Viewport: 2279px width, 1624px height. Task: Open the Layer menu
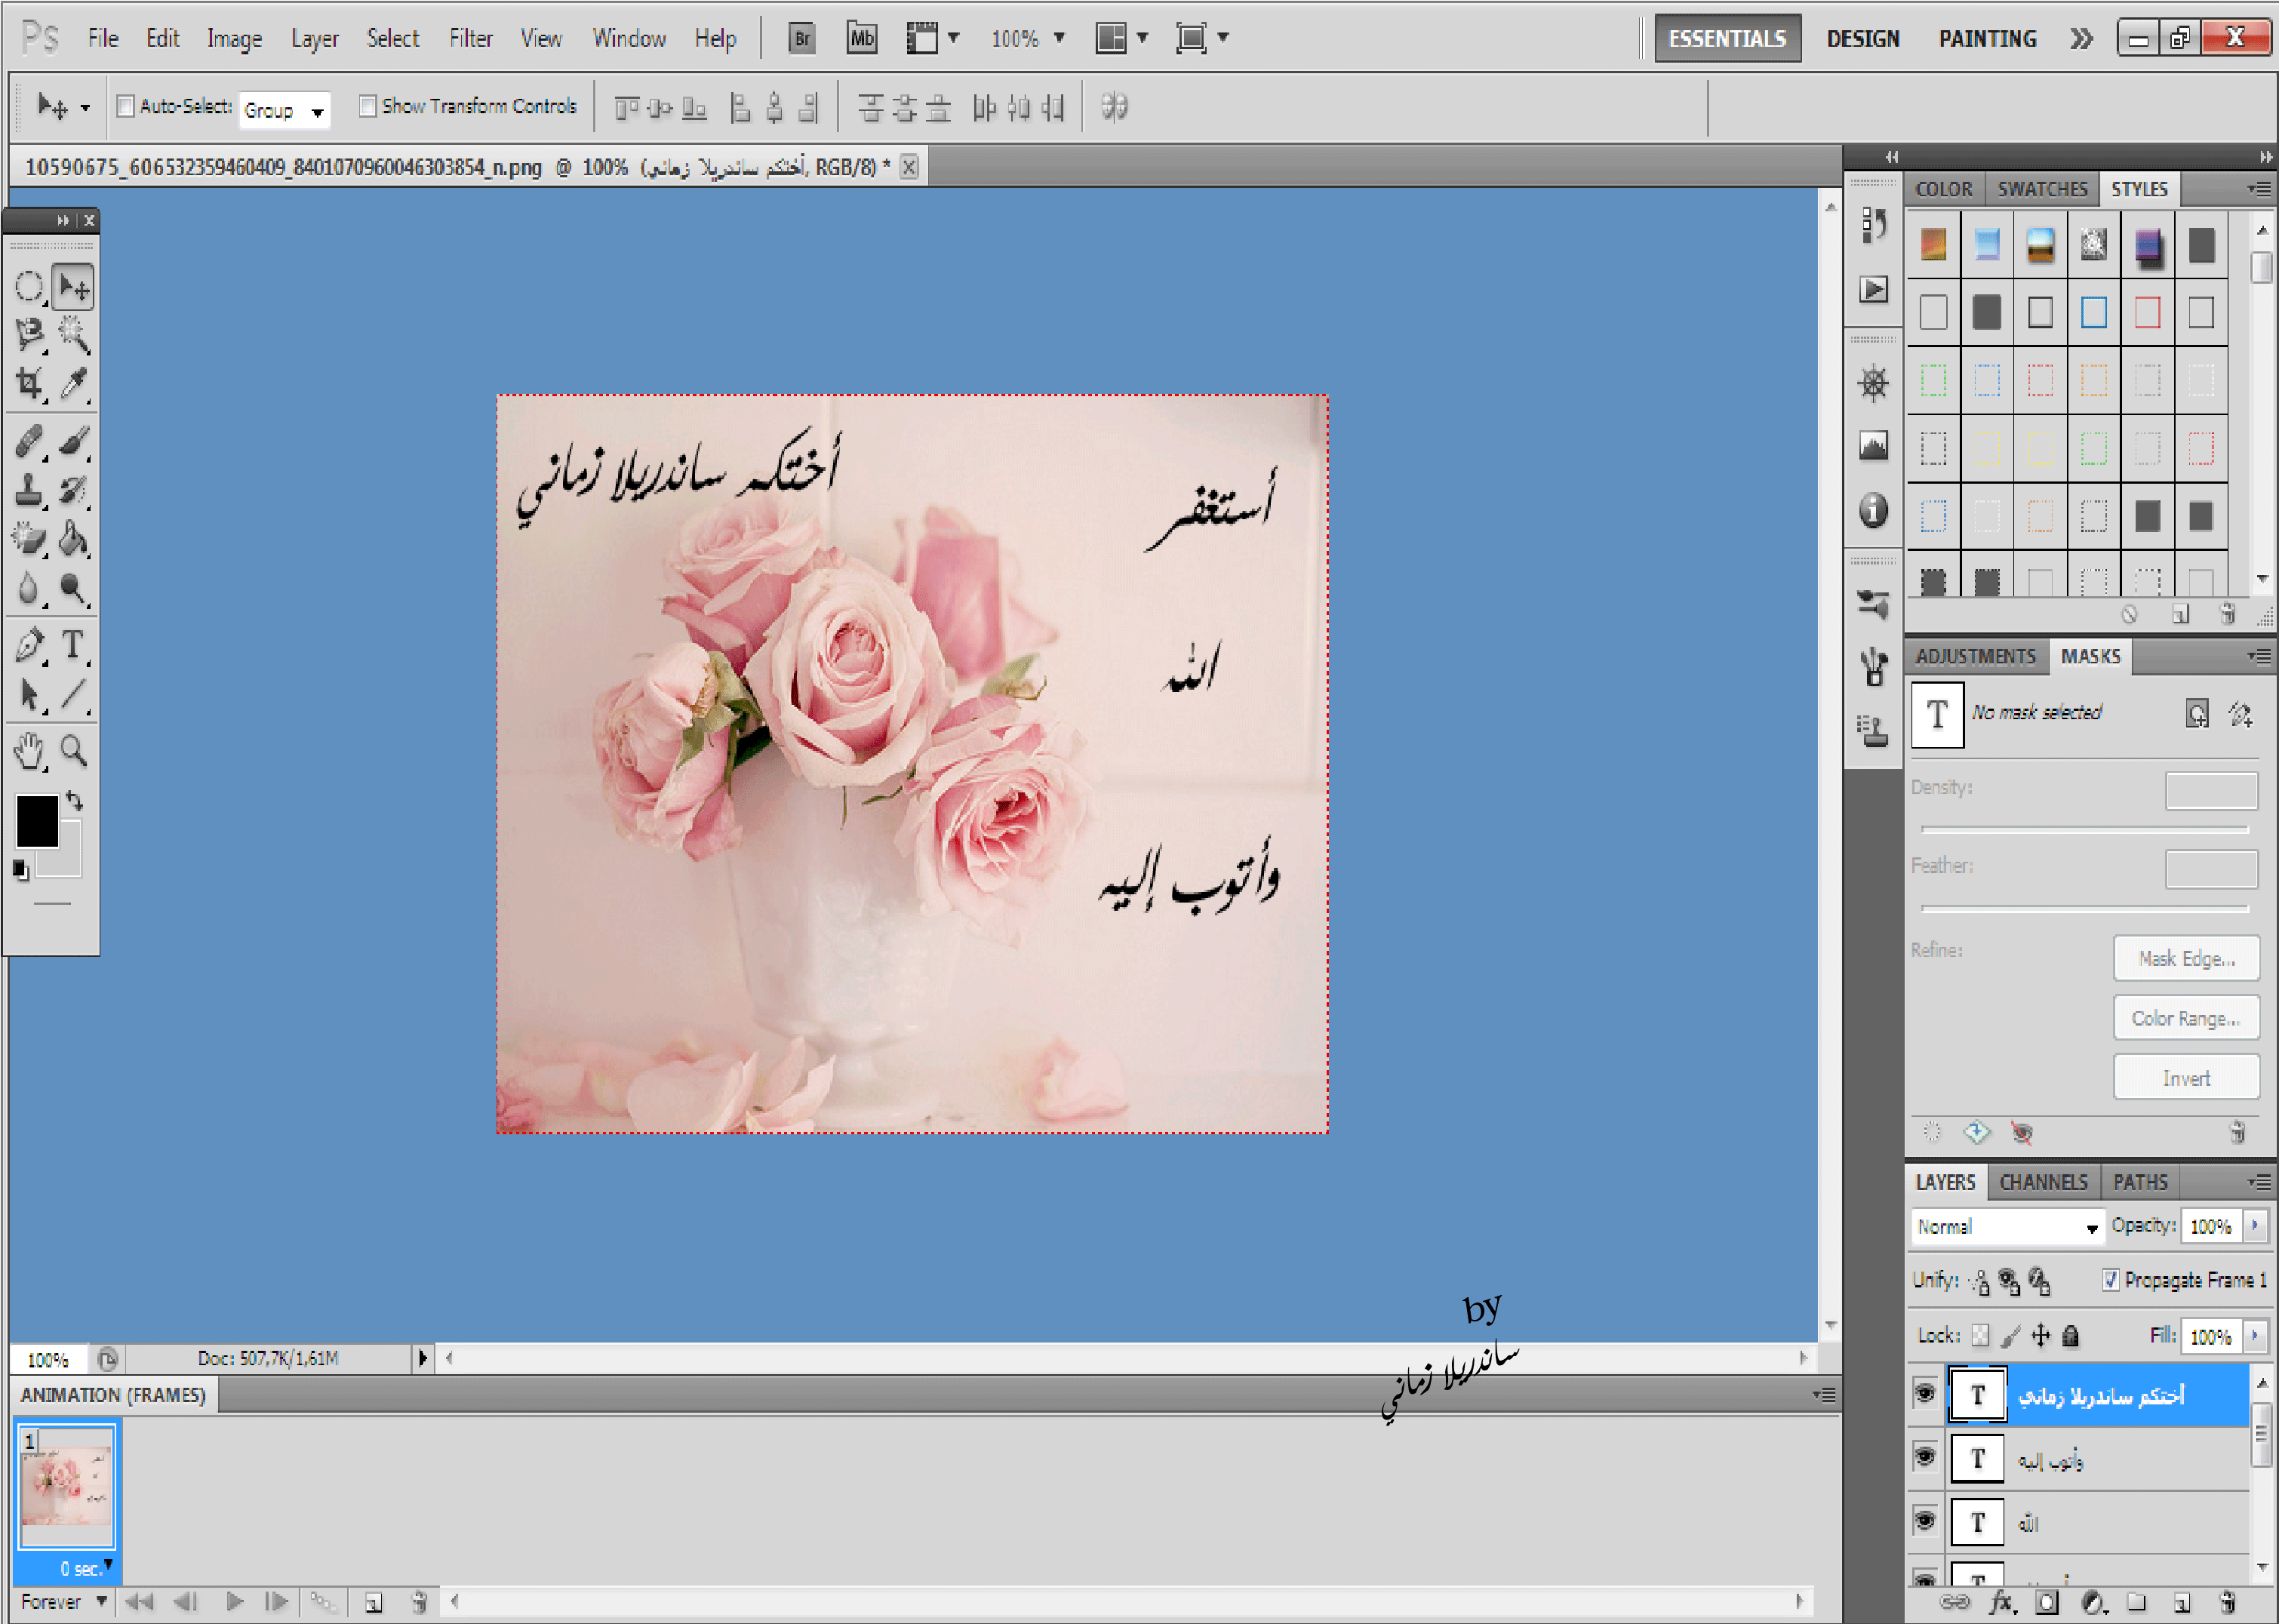314,39
